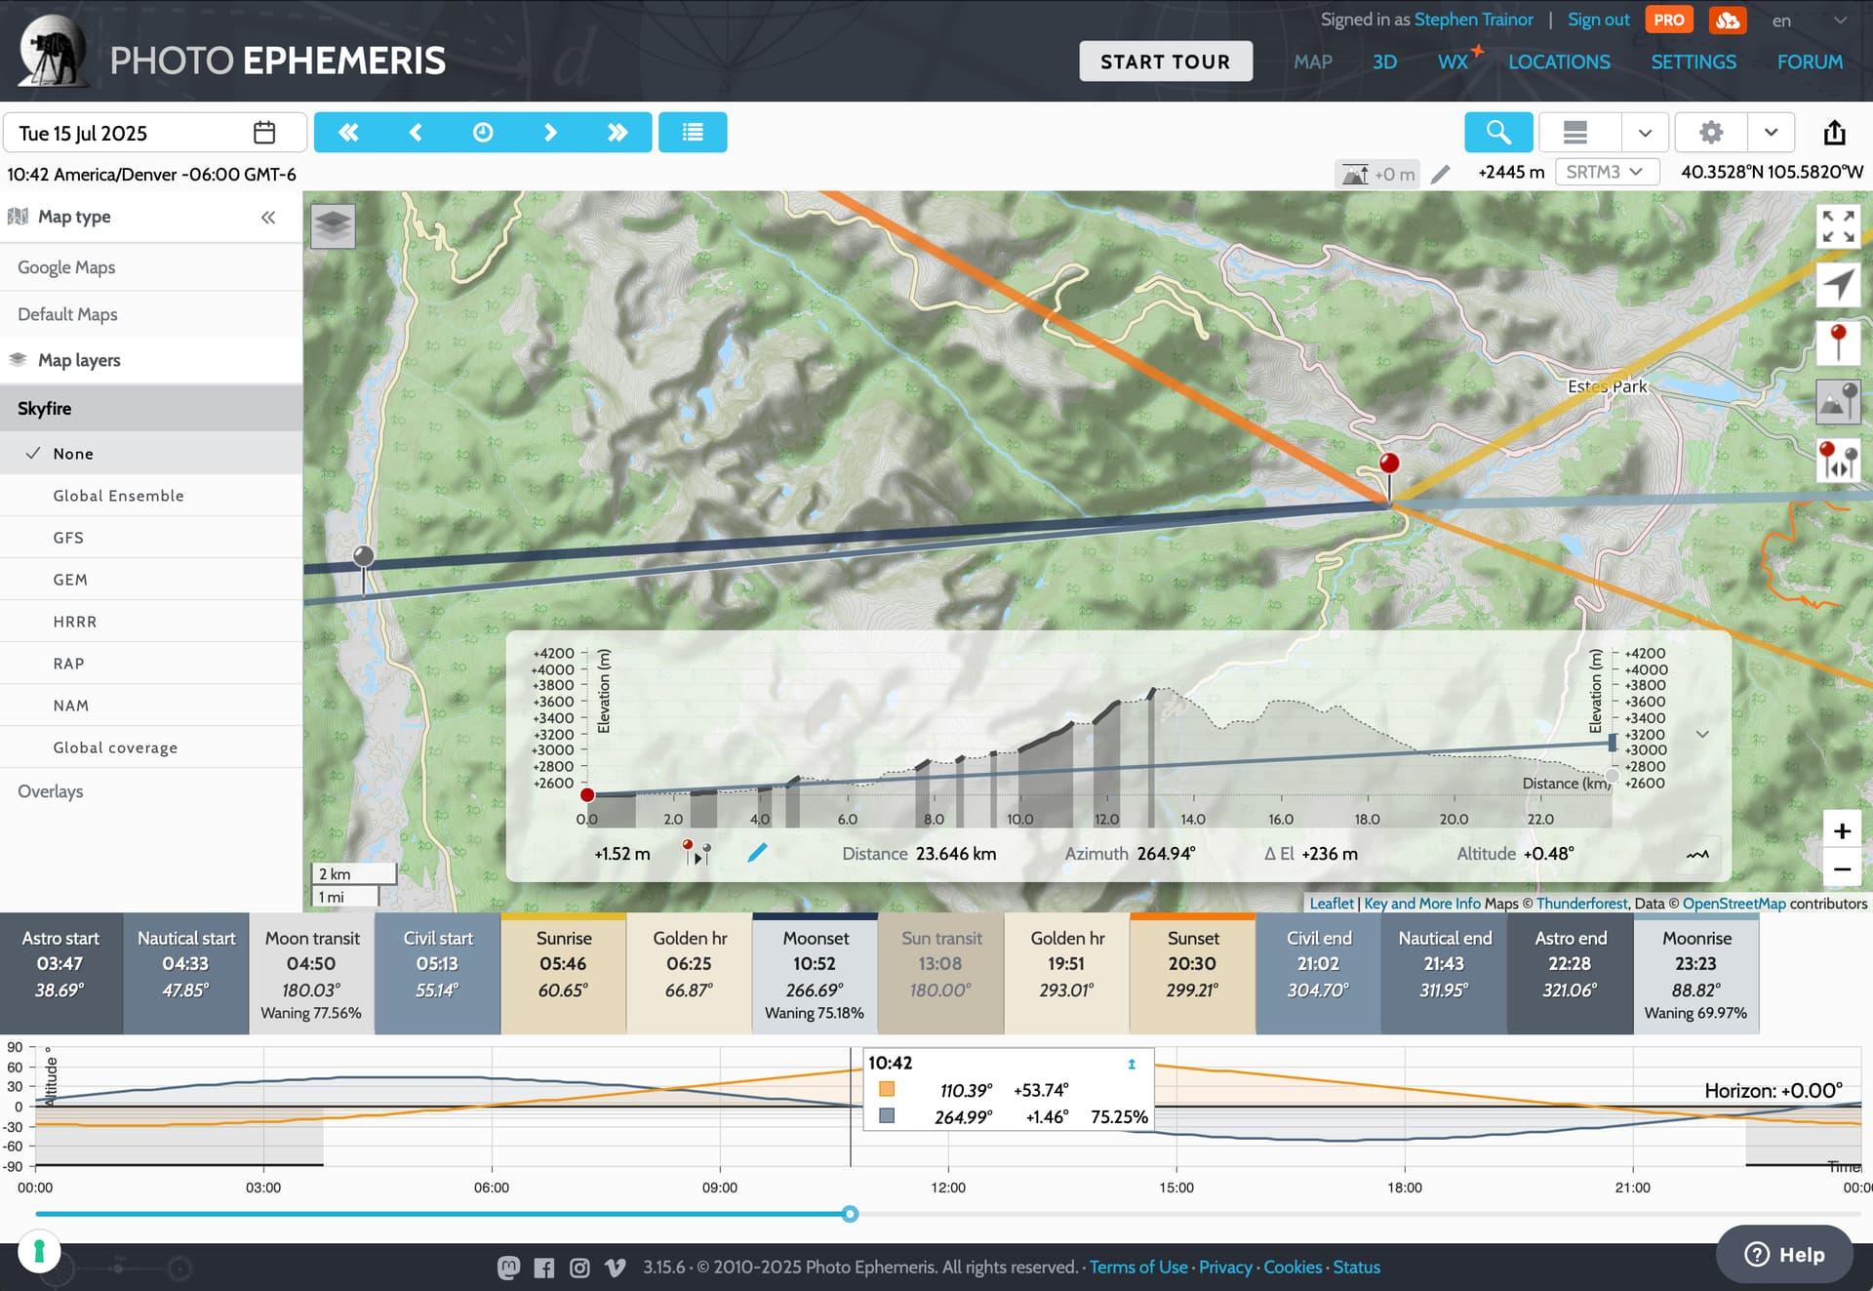Screen dimensions: 1873x1291
Task: Open the Terms of Use link
Action: click(1138, 1268)
